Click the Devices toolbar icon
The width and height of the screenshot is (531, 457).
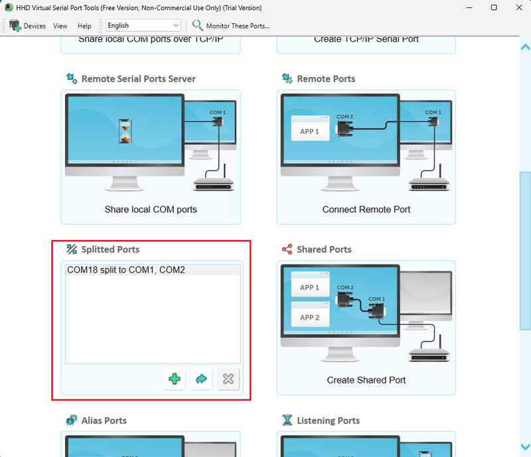click(x=15, y=26)
